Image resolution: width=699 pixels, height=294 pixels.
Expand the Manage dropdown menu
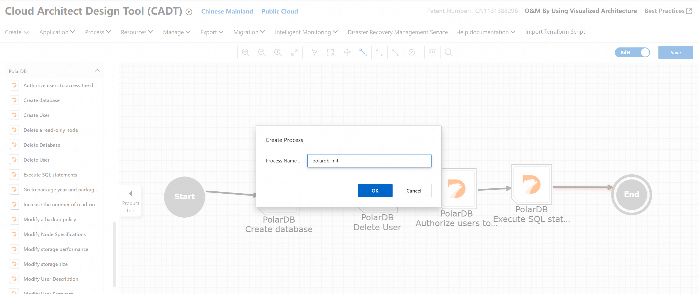click(177, 32)
